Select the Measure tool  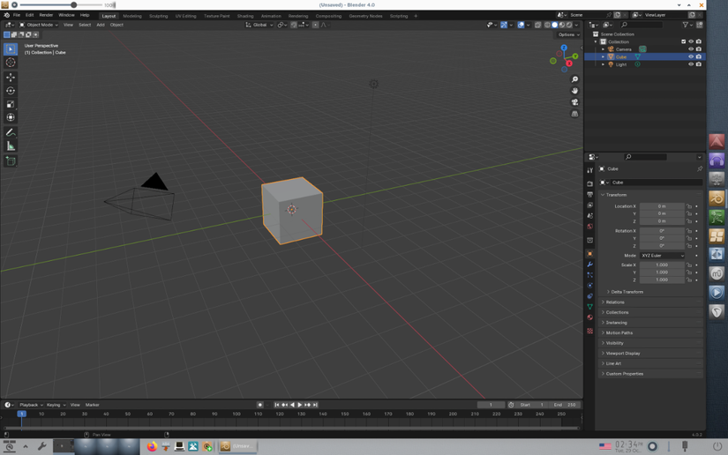pos(11,146)
